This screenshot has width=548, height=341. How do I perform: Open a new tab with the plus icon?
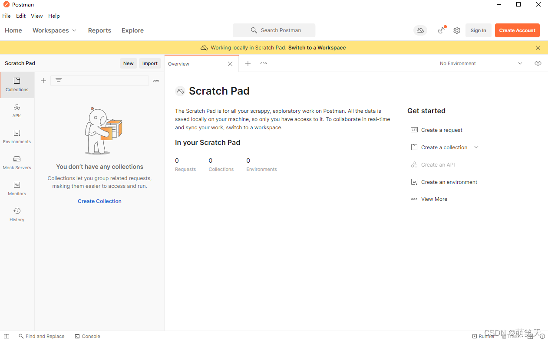coord(248,63)
